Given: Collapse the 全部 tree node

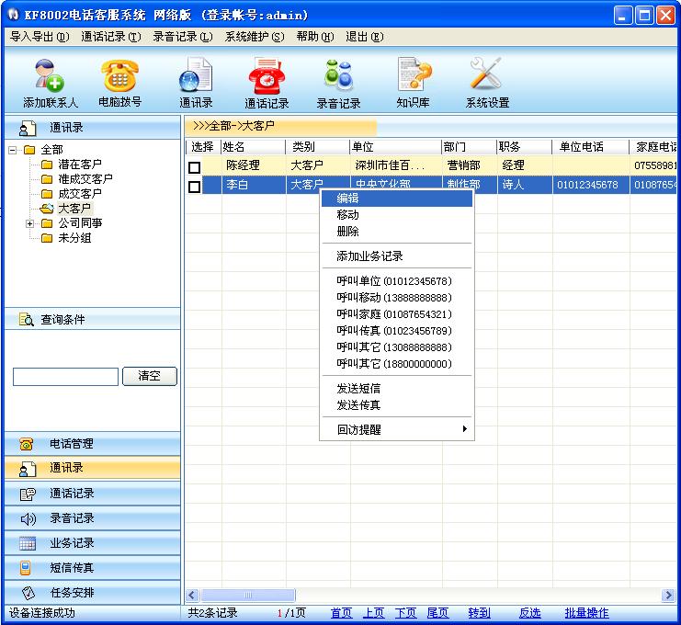Looking at the screenshot, I should coord(13,151).
